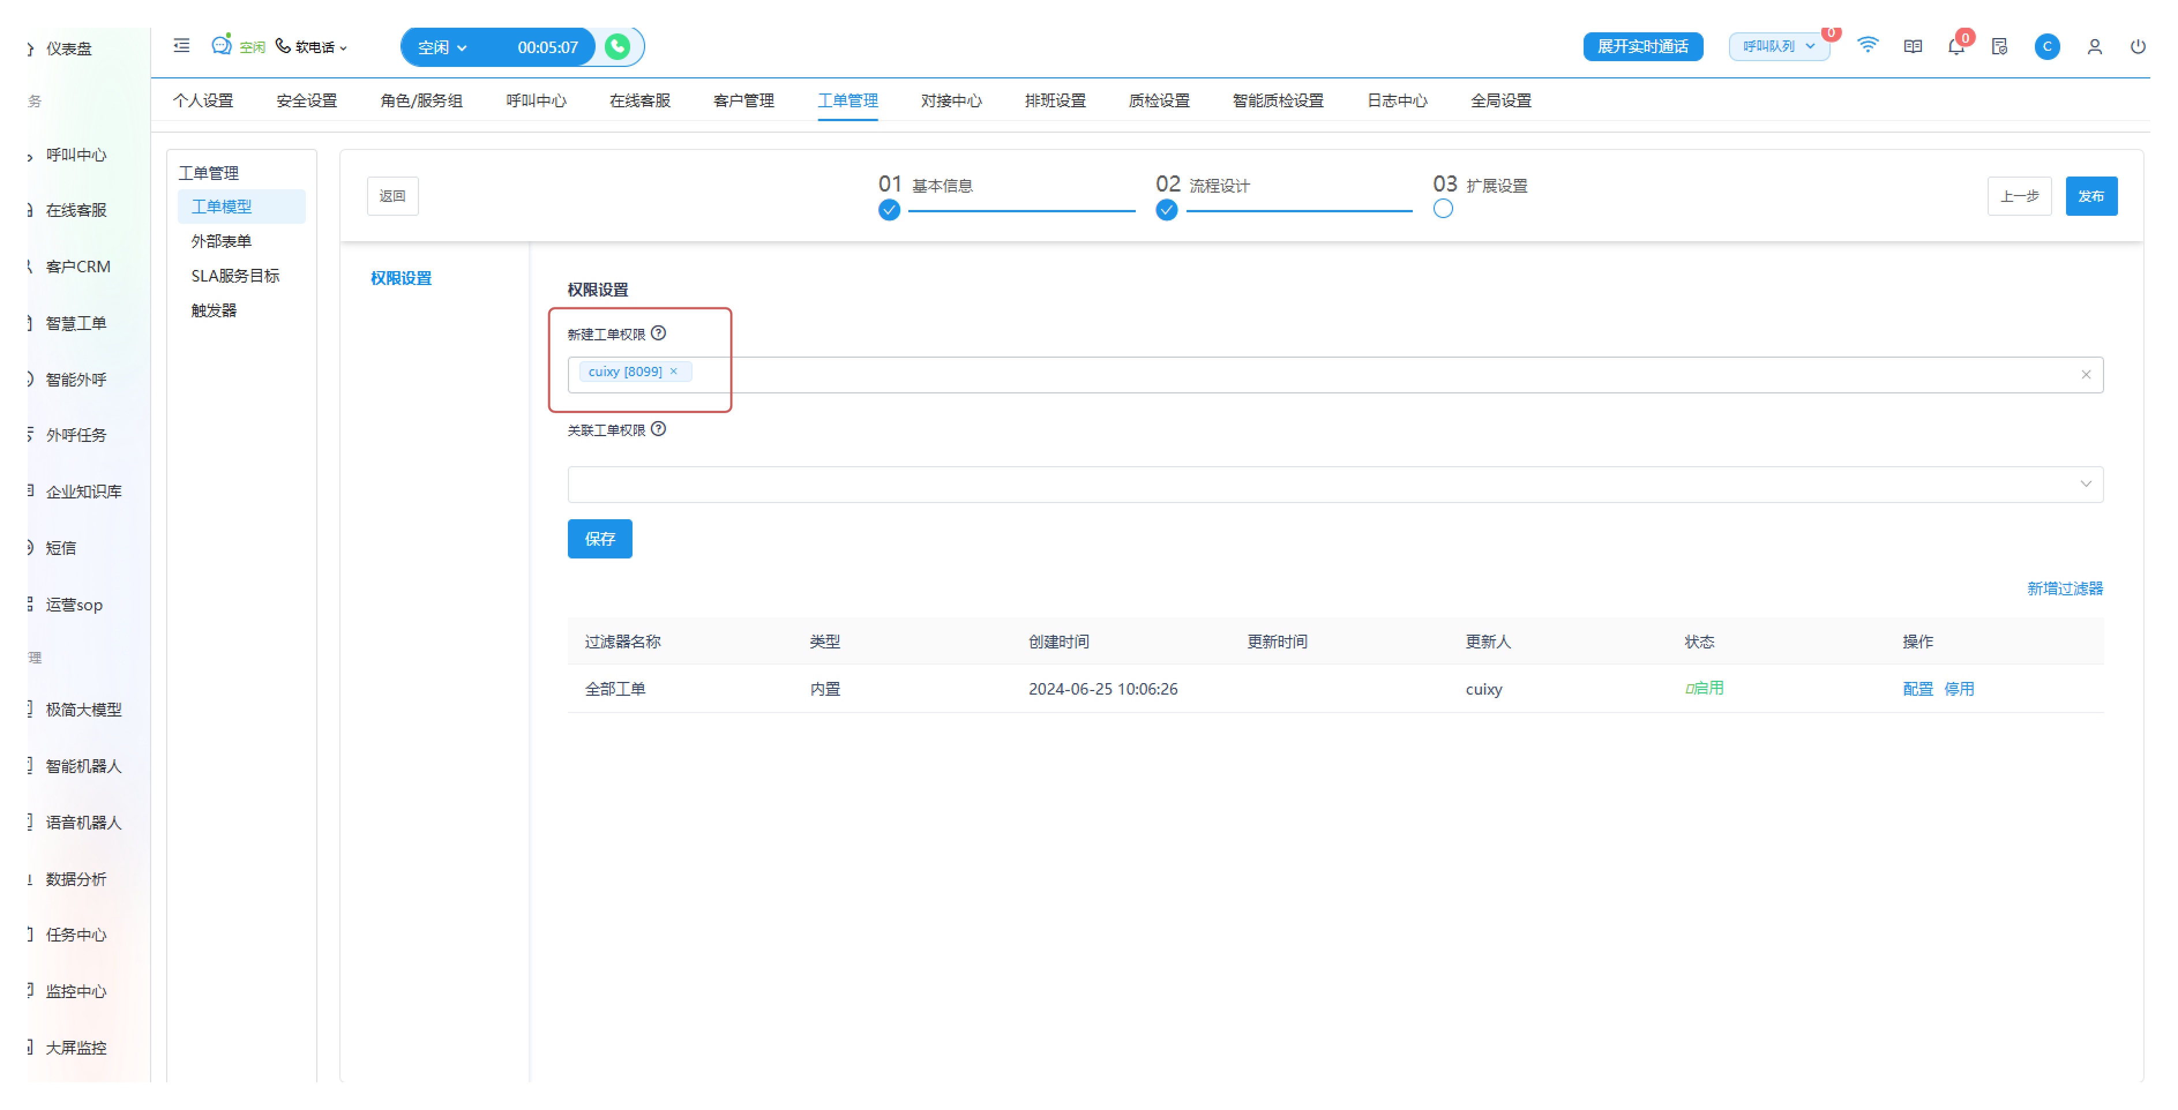Open the document record icon in header

click(2000, 47)
